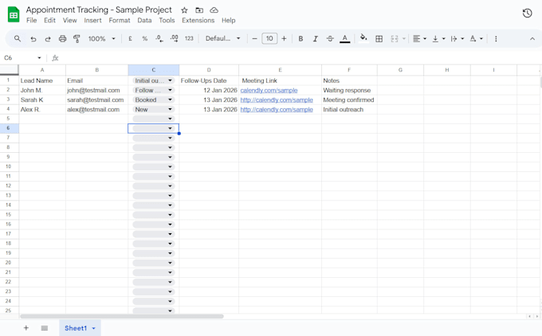Open the font family dropdown
This screenshot has height=336, width=542.
click(223, 39)
